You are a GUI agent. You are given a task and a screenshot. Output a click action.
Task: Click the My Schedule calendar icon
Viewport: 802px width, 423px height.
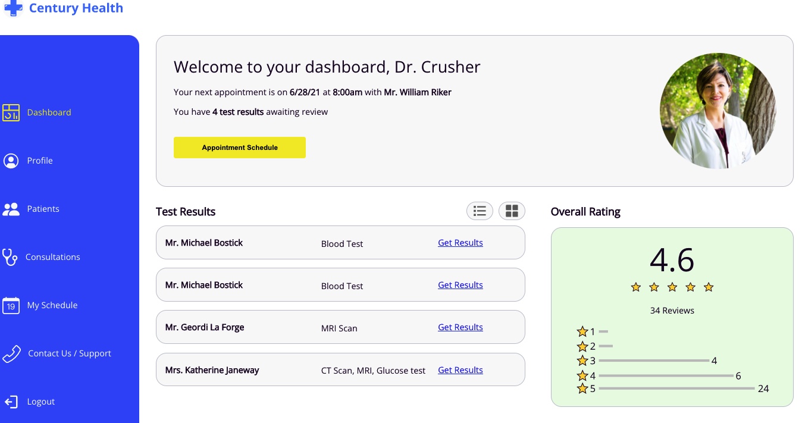(11, 305)
